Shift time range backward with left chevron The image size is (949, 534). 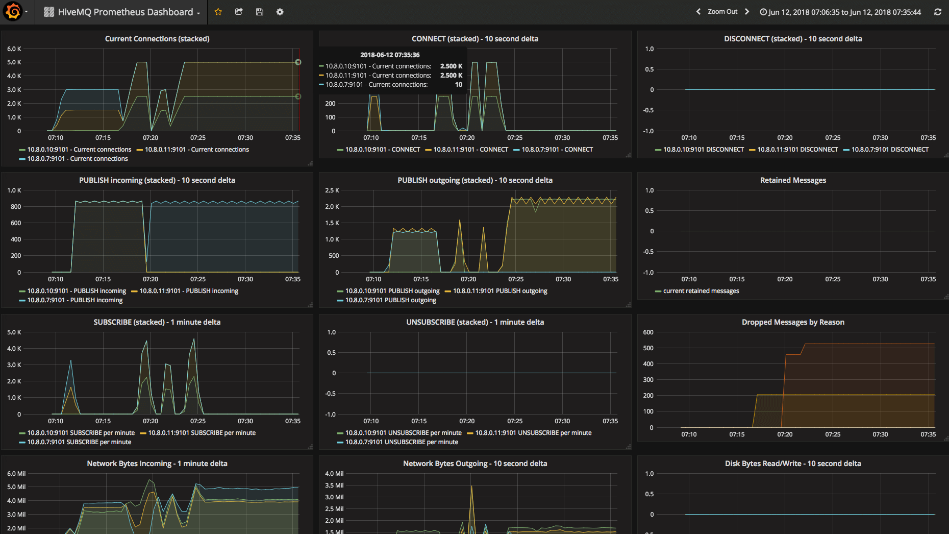coord(698,12)
